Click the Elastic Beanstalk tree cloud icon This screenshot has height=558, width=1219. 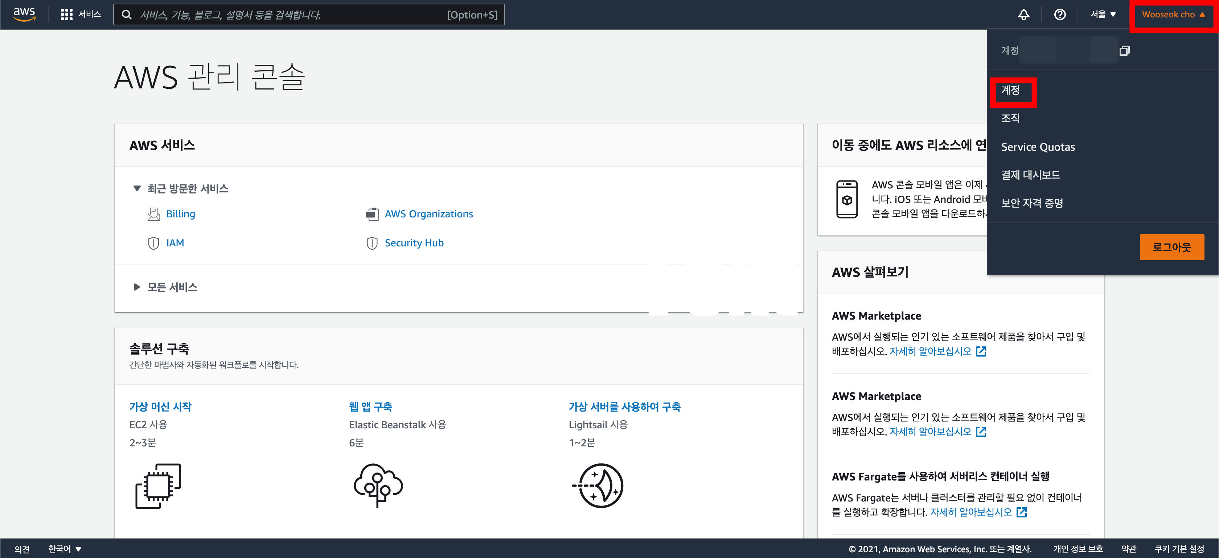pos(378,485)
